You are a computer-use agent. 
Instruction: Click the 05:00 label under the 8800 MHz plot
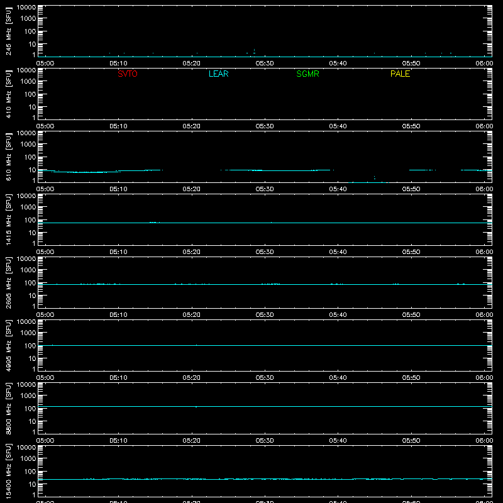[45, 441]
